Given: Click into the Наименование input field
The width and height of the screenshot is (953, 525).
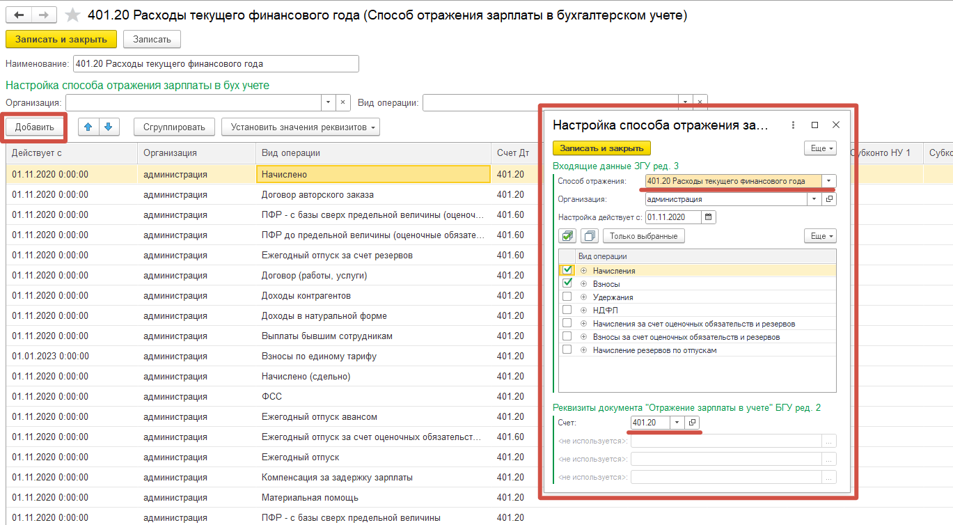Looking at the screenshot, I should (216, 63).
